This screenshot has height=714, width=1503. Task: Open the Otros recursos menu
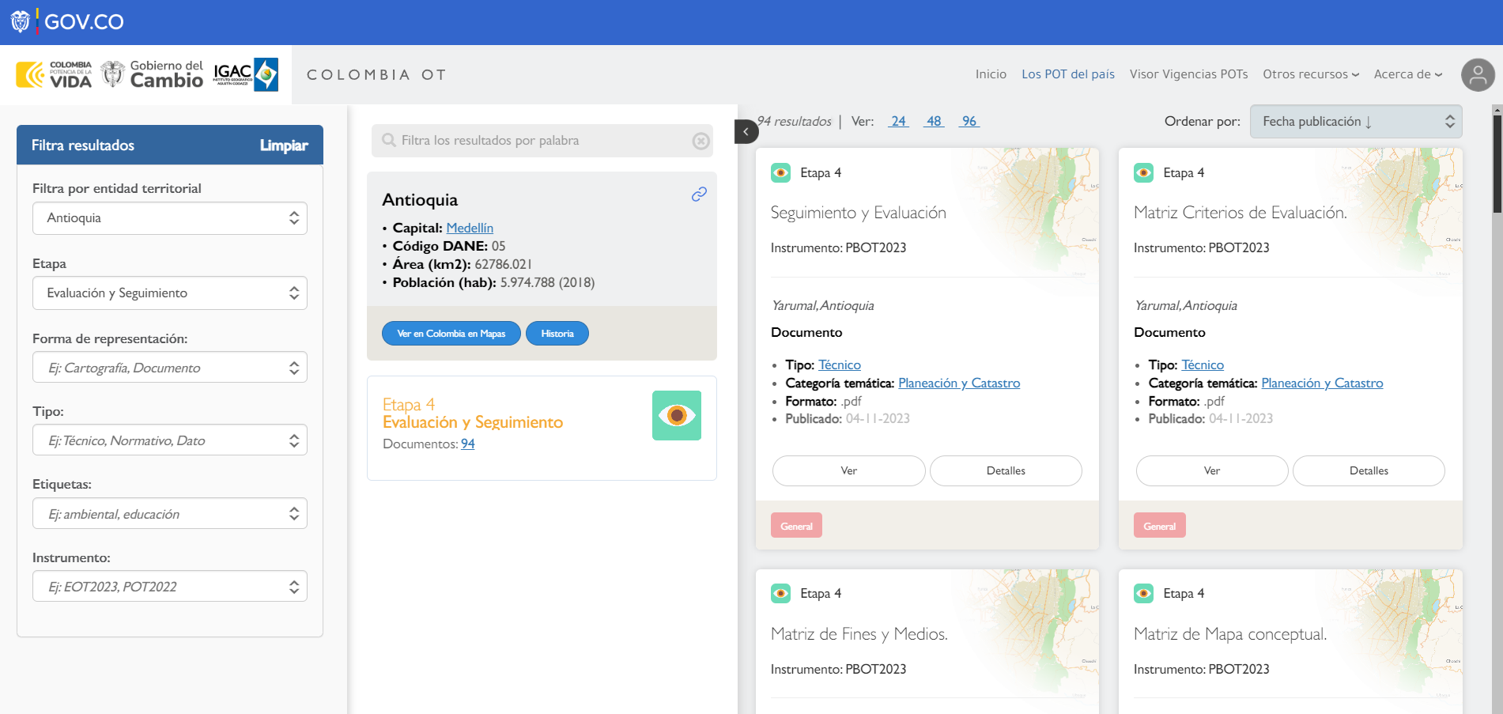point(1311,74)
